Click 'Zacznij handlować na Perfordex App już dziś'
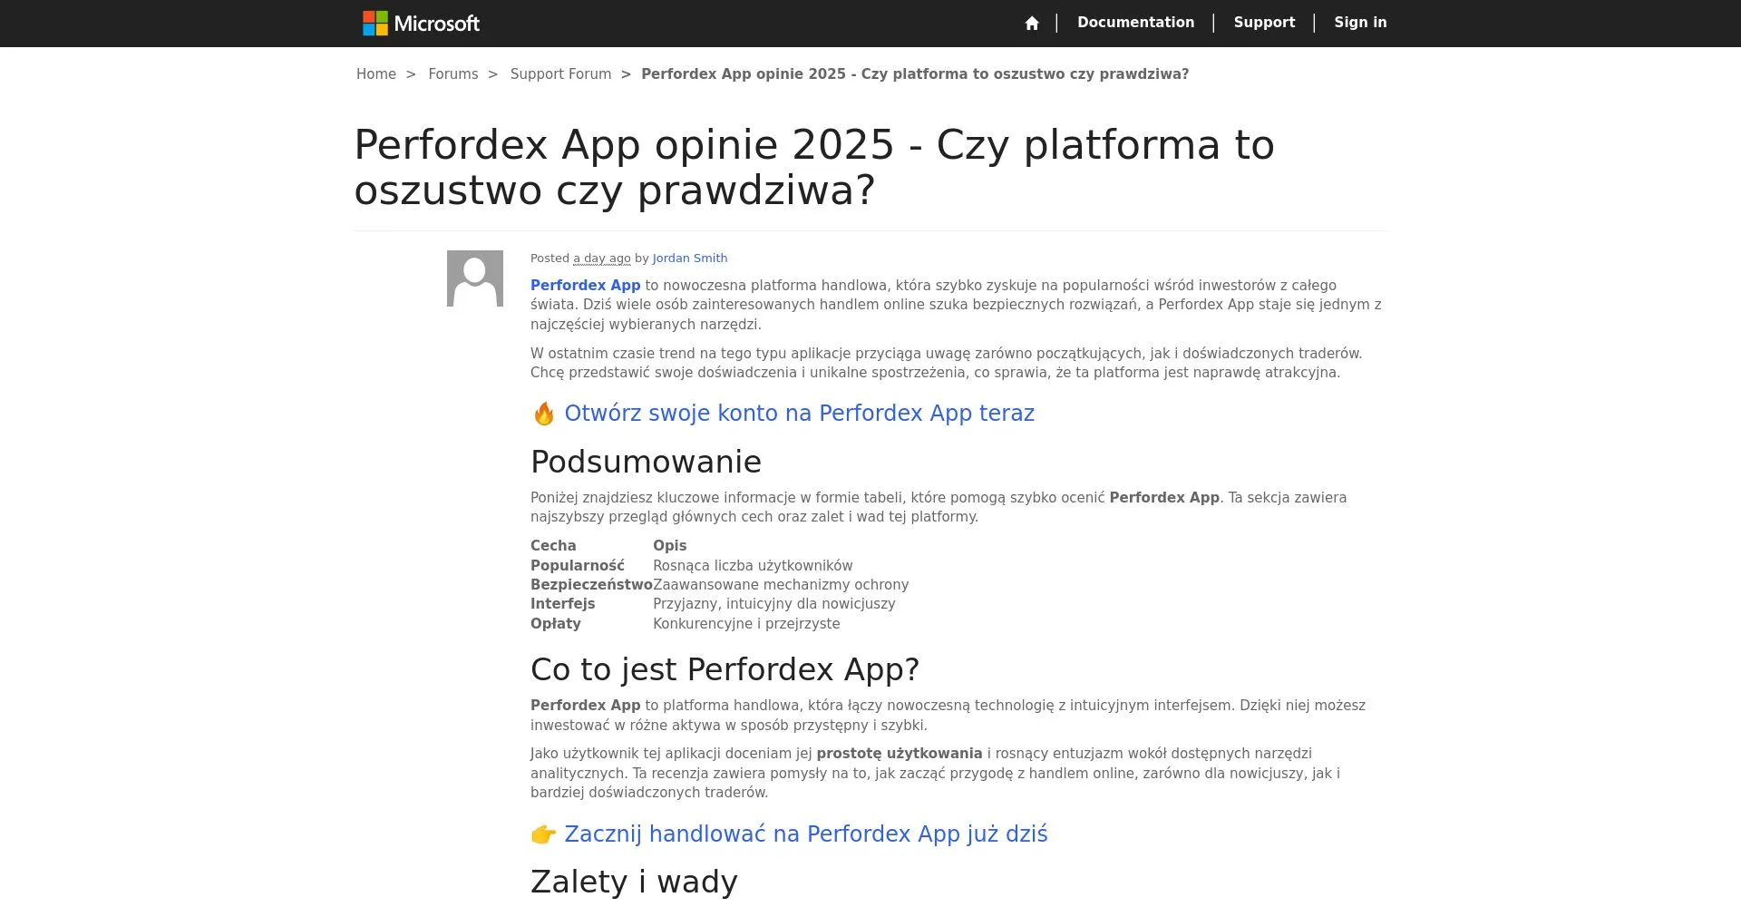Image resolution: width=1741 pixels, height=907 pixels. (x=805, y=834)
